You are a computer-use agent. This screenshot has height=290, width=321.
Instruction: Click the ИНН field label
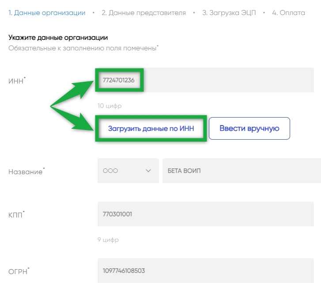pos(17,81)
